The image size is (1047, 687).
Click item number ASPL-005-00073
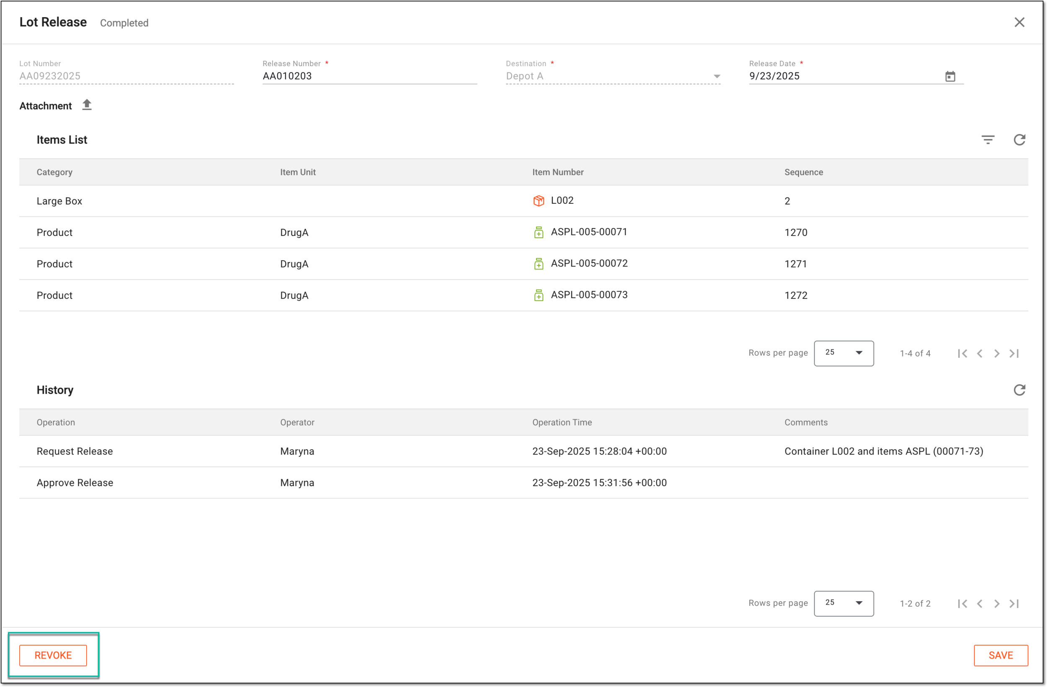click(590, 295)
